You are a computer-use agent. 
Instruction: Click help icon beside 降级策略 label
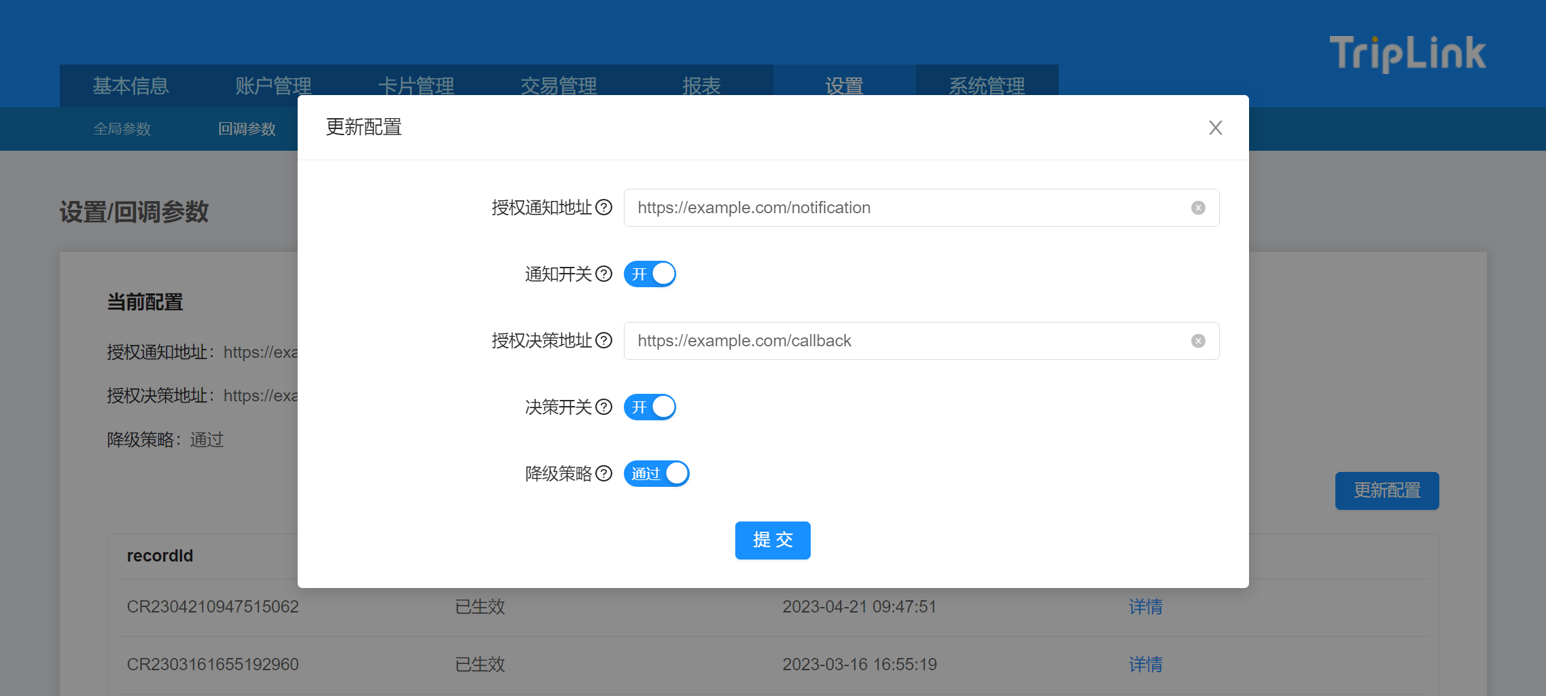point(603,474)
